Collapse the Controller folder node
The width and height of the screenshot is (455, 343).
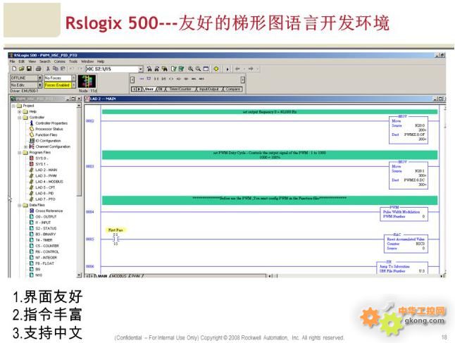[20, 118]
